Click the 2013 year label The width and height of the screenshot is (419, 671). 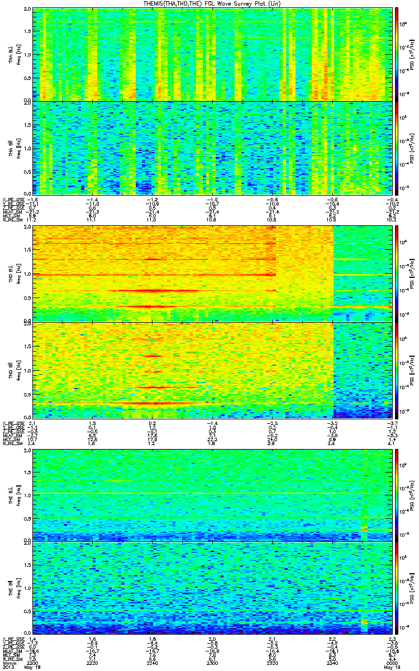pyautogui.click(x=8, y=667)
